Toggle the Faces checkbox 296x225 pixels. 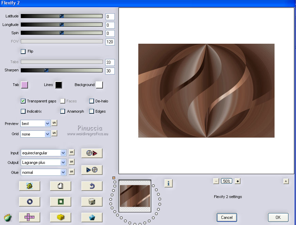[x=63, y=101]
